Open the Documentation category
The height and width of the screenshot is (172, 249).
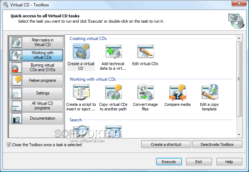[x=36, y=118]
